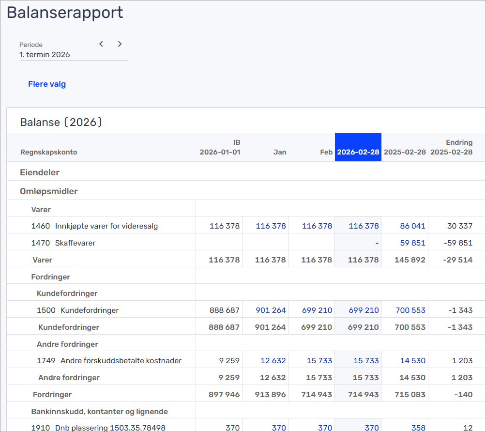
Task: Open January Kundefordringer amount 901 264
Action: pyautogui.click(x=271, y=310)
